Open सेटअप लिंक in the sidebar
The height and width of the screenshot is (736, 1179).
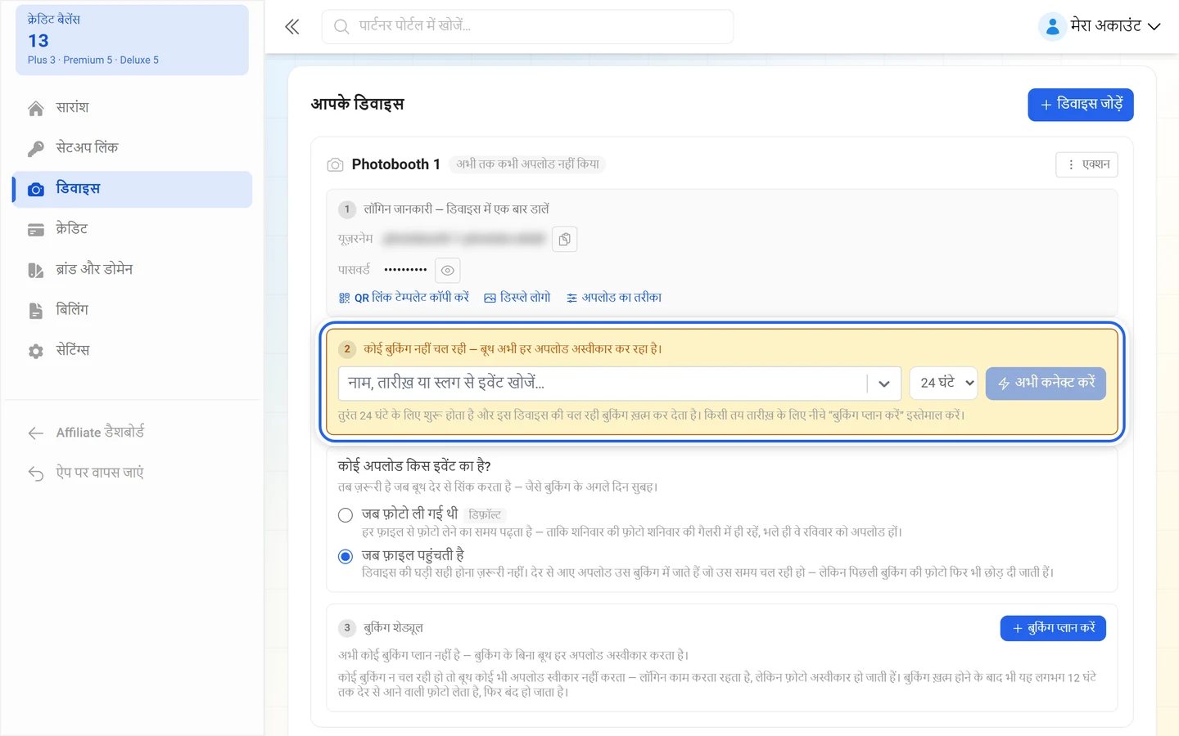(132, 148)
